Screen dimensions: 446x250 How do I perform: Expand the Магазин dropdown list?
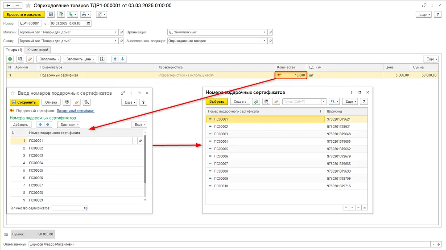click(x=116, y=32)
